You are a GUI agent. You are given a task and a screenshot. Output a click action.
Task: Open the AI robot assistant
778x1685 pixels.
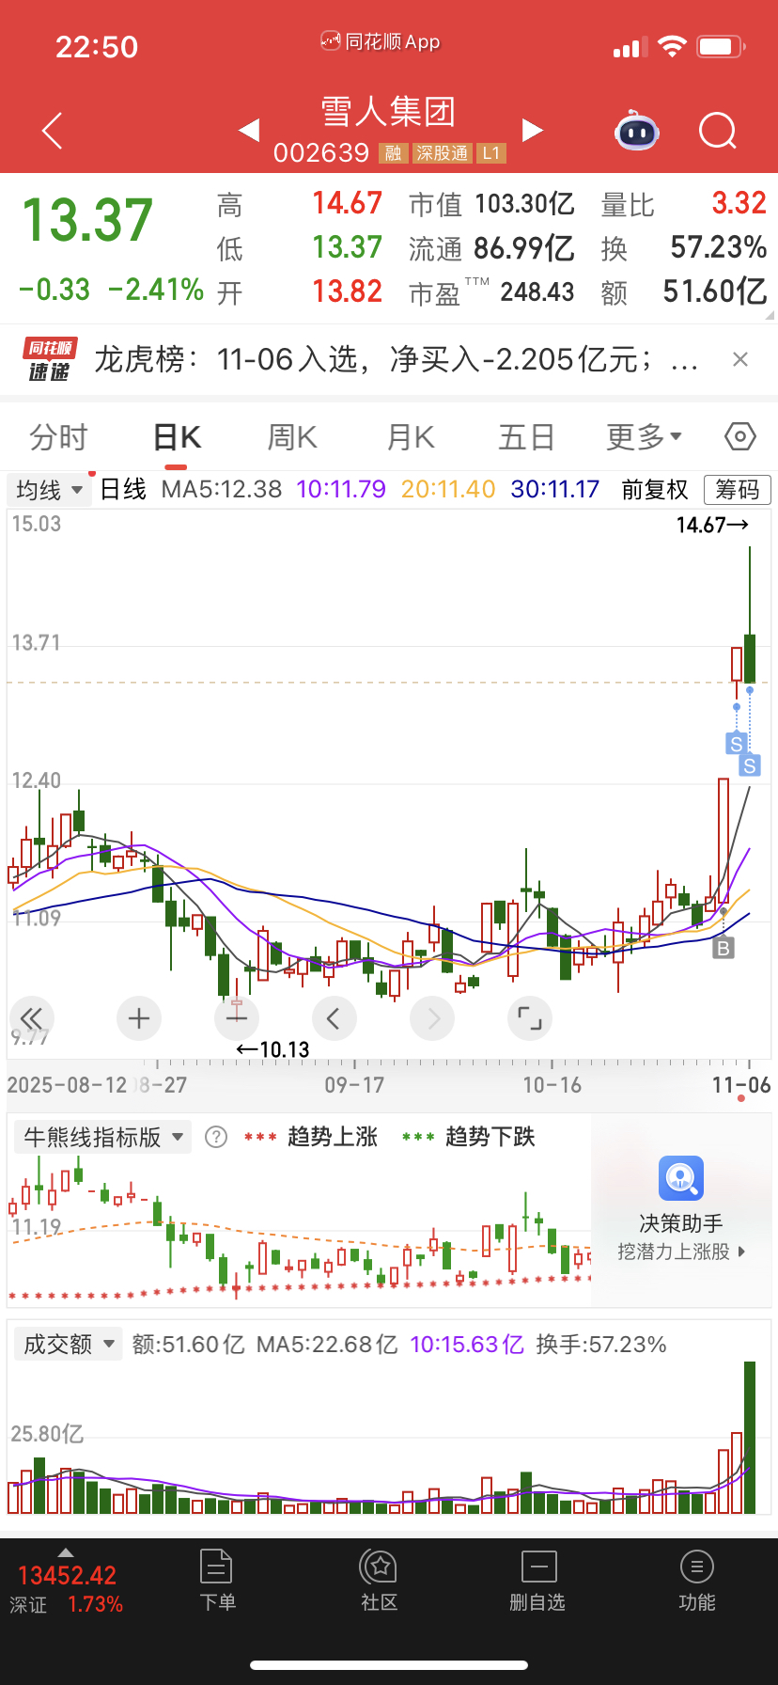click(x=637, y=131)
